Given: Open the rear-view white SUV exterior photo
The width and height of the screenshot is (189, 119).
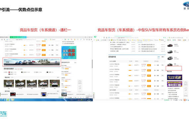Looking at the screenshot, I should point(55,83).
